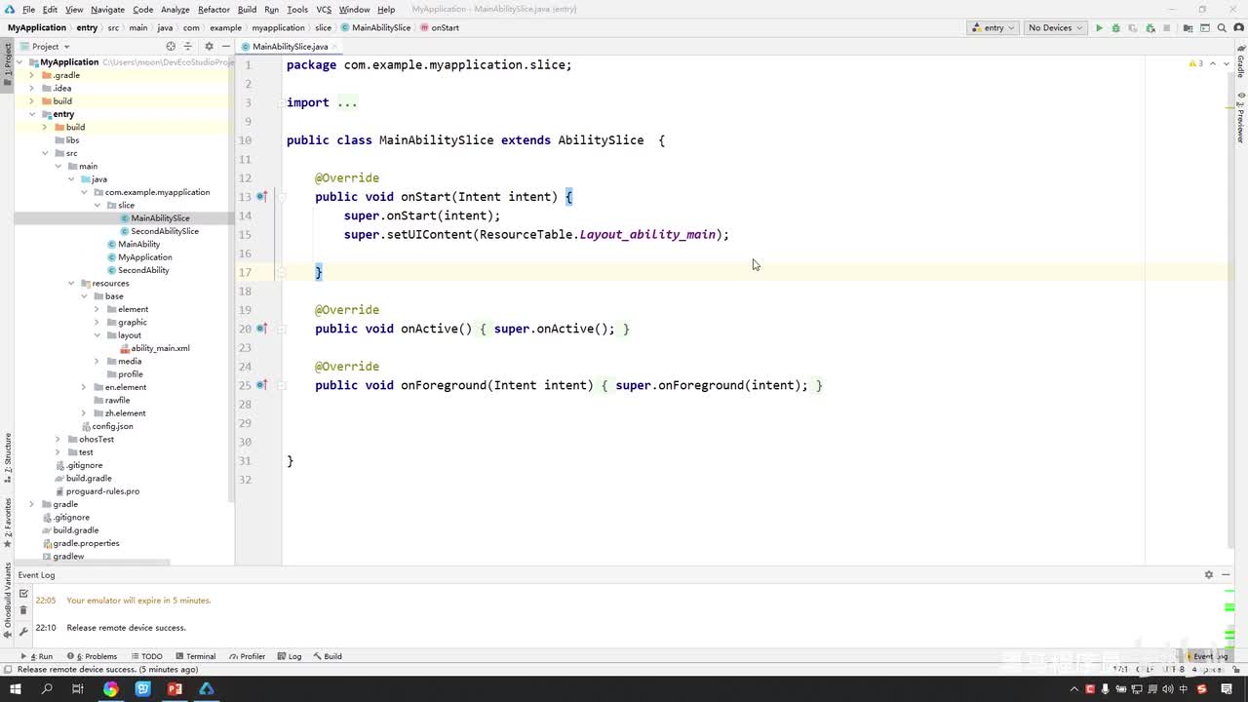Open the Profiler tool window button

[247, 656]
